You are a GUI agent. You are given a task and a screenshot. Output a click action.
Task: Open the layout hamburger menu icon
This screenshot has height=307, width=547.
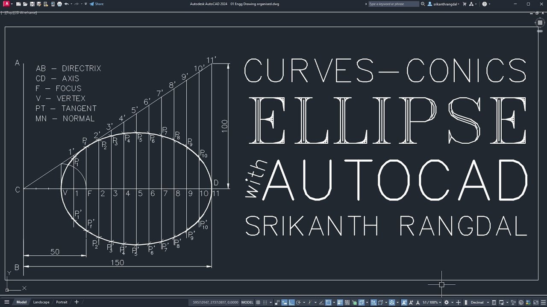[x=7, y=302]
